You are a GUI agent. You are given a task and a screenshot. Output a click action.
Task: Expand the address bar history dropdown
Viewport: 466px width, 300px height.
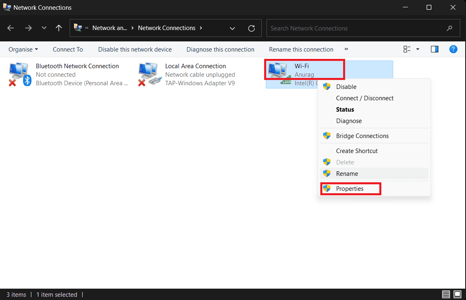[x=232, y=28]
